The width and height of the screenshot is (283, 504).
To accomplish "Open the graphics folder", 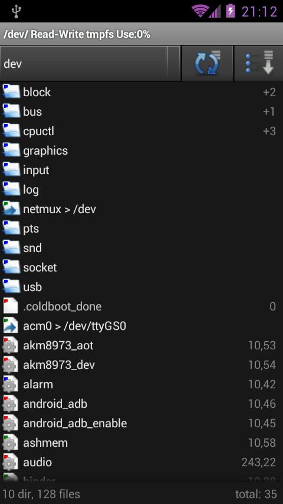I will [x=141, y=150].
